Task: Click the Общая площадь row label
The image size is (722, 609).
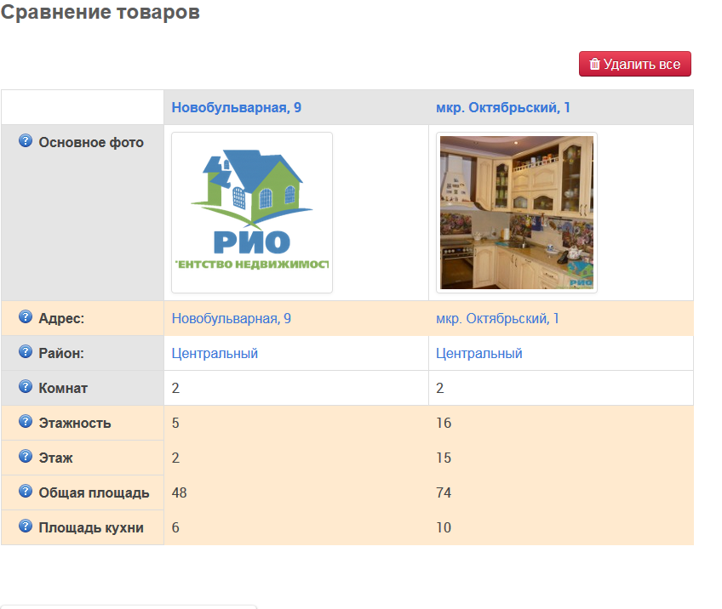Action: tap(94, 493)
